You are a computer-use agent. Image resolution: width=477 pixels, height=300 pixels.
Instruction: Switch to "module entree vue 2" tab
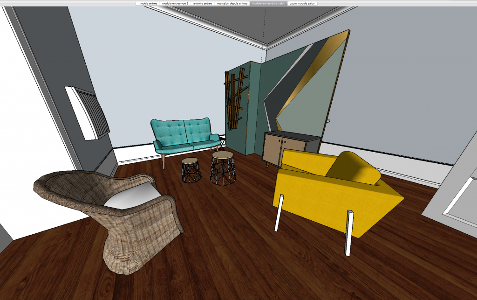(x=175, y=3)
